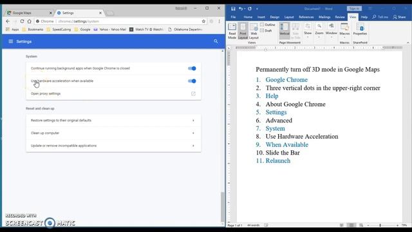
Task: Open SharePoint Properties in Word
Action: (360, 30)
